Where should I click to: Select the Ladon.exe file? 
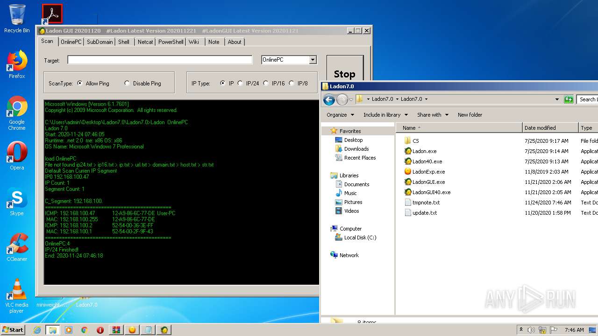tap(424, 151)
